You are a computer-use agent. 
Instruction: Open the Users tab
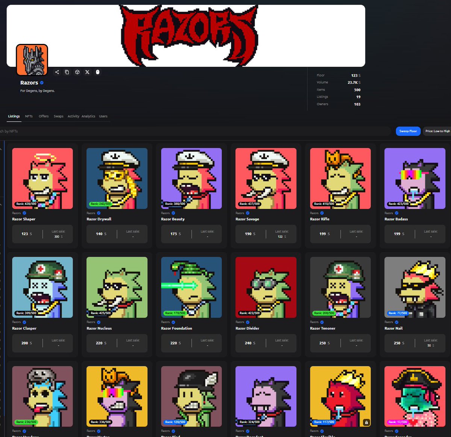(103, 116)
